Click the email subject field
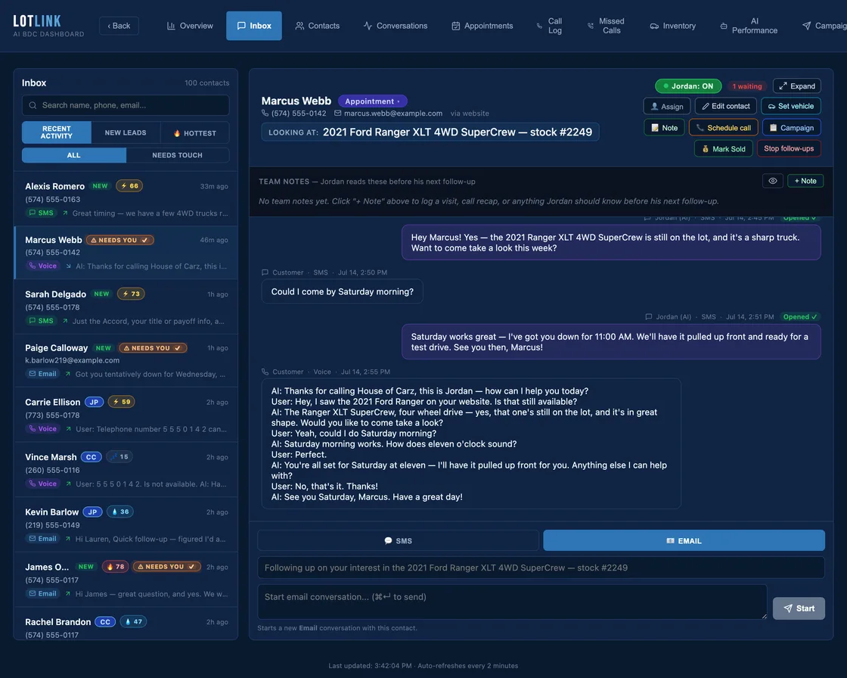Screen dimensions: 847x678 pyautogui.click(x=541, y=568)
